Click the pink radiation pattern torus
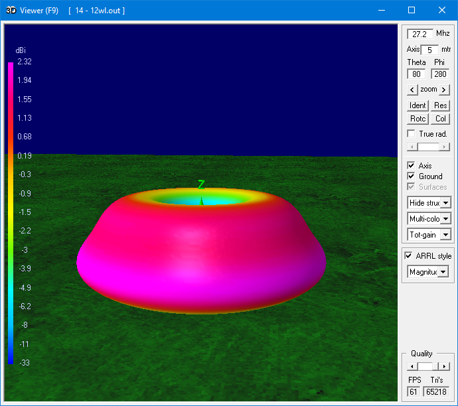The image size is (458, 406). (x=201, y=251)
